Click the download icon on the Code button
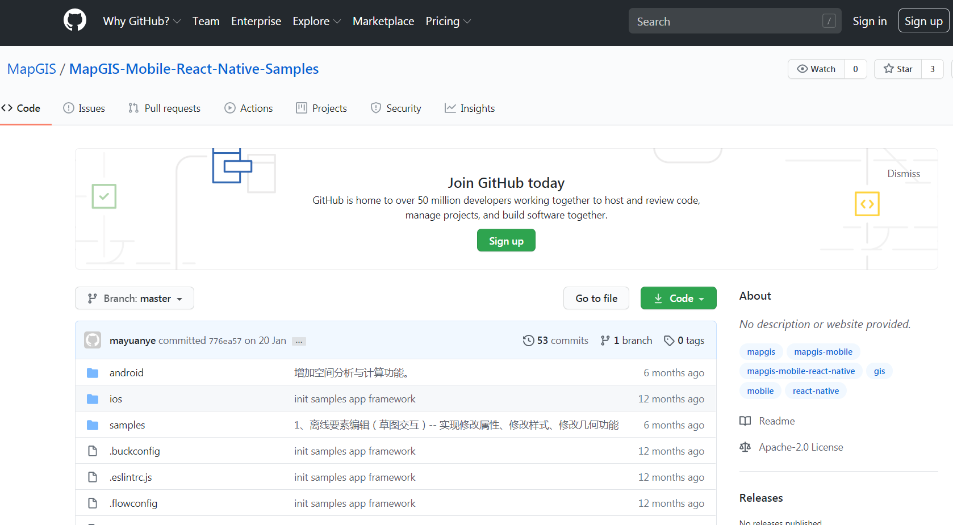953x525 pixels. click(658, 299)
